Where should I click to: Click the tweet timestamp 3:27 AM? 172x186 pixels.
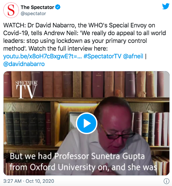click(x=13, y=181)
